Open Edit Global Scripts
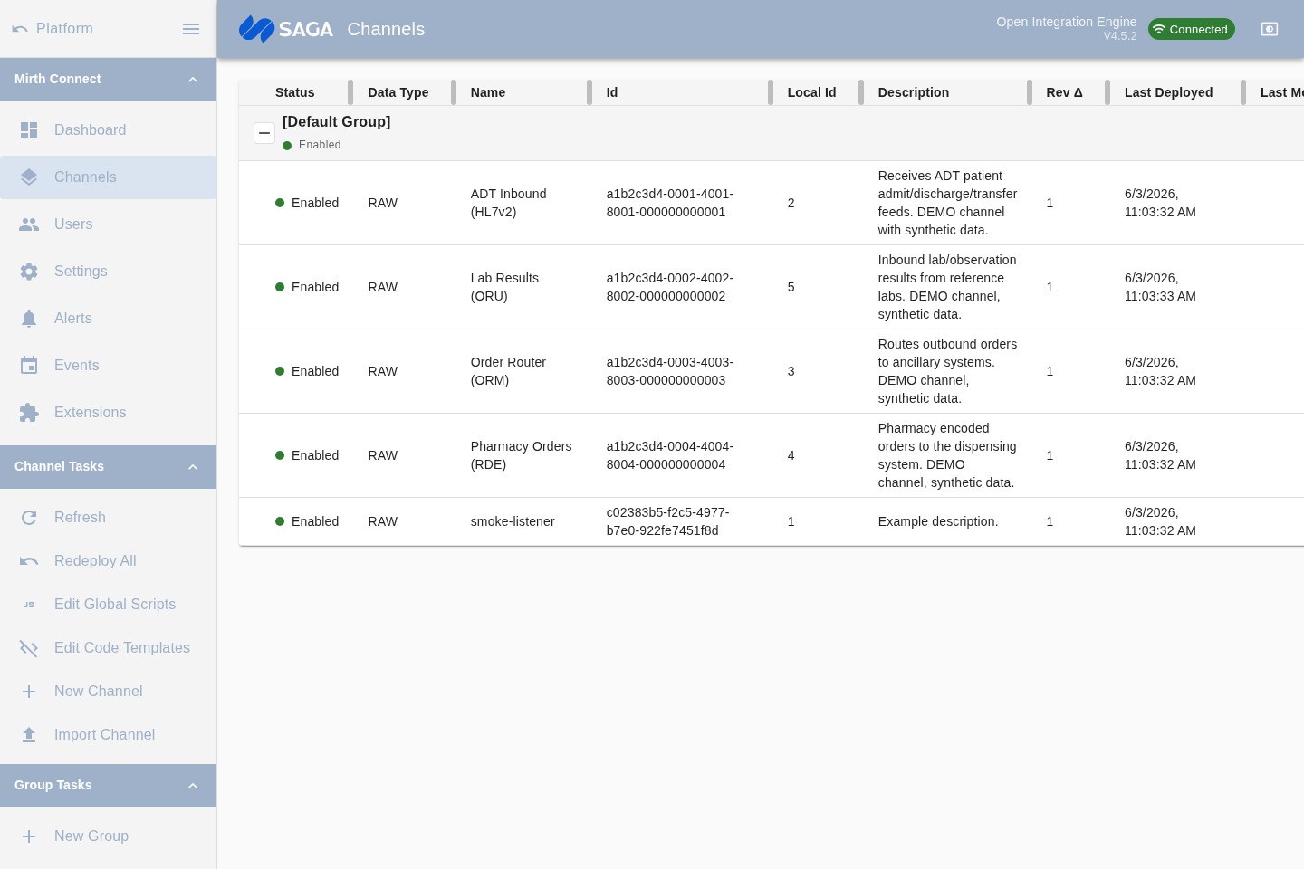 (x=109, y=605)
